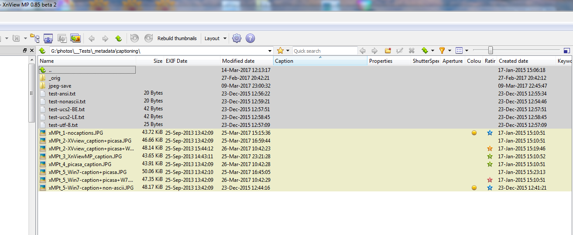The width and height of the screenshot is (573, 235).
Task: Select test-nonascii.txt file
Action: tap(67, 102)
